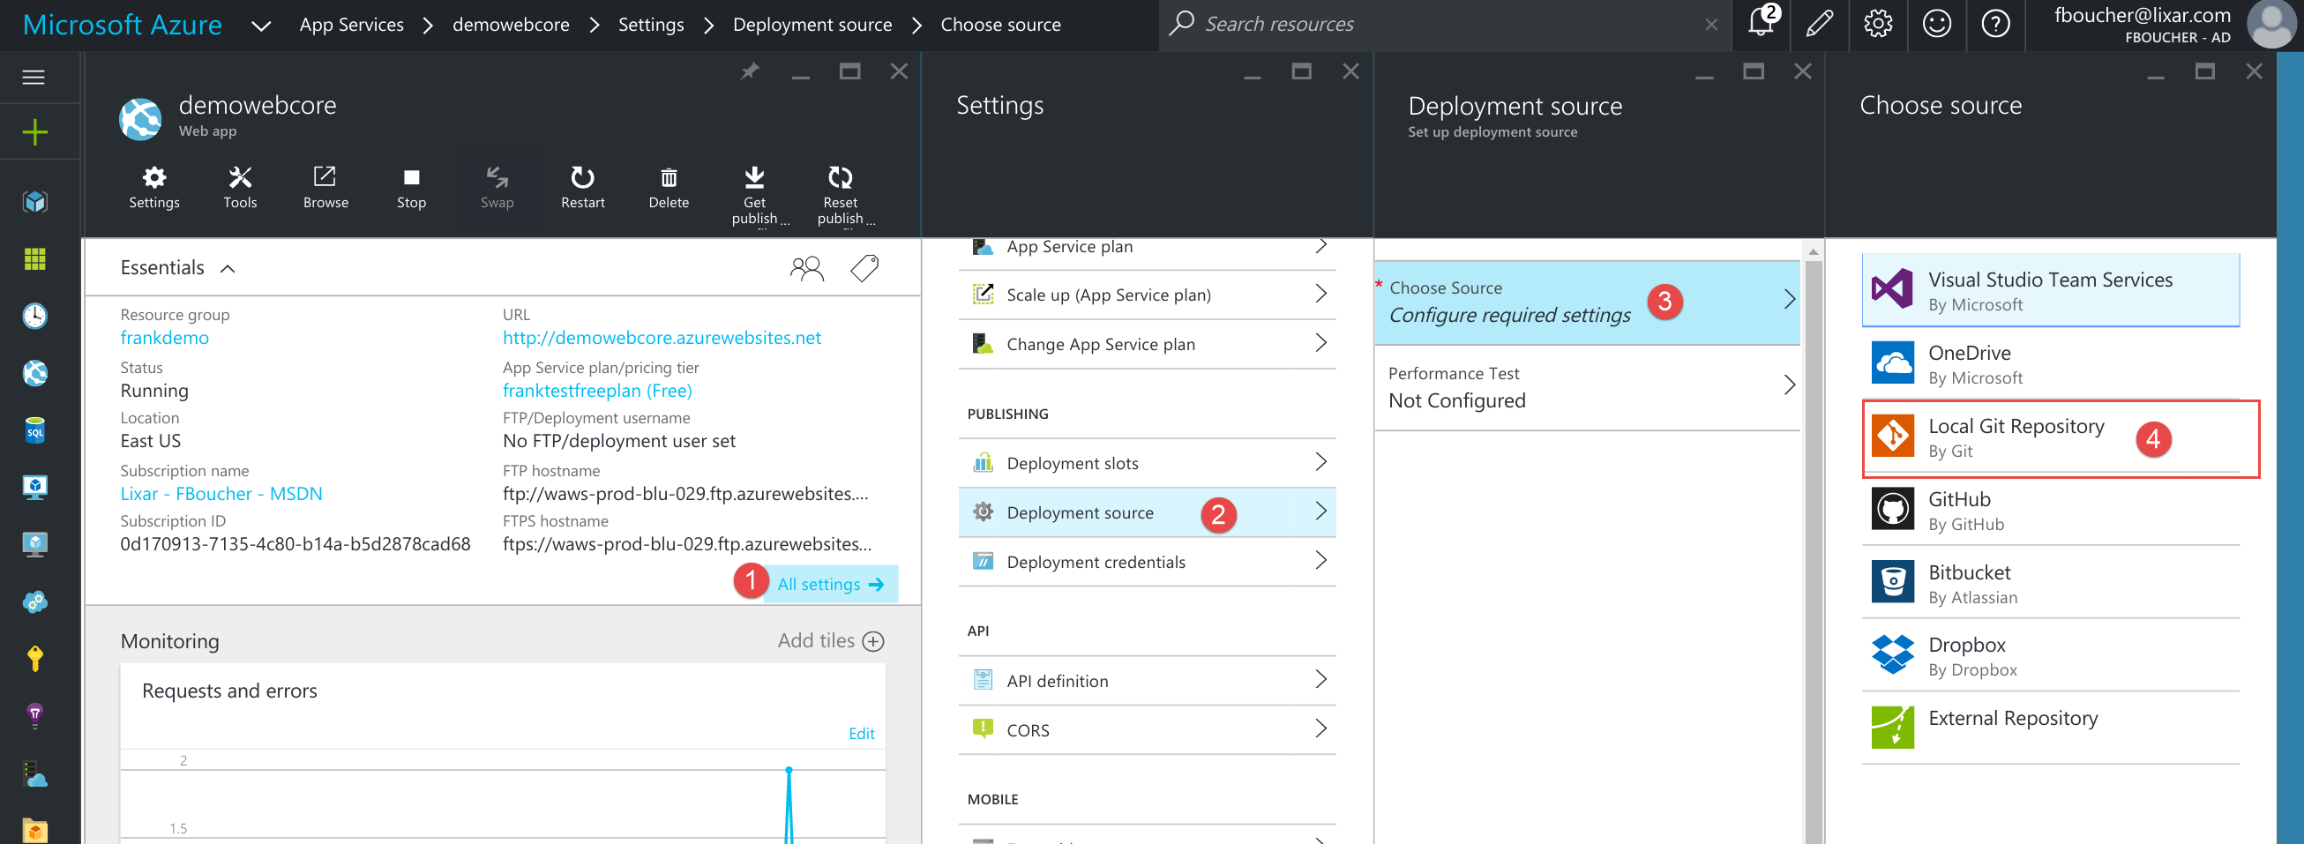Click the Swap toolbar button
Viewport: 2304px width, 844px height.
coord(497,187)
